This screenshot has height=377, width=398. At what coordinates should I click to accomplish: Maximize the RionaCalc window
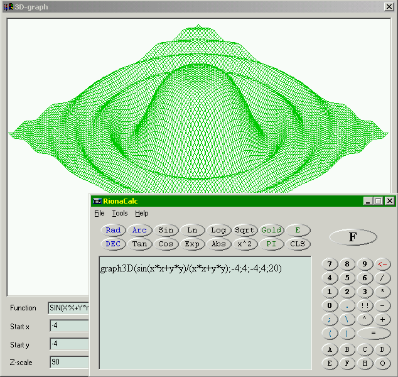tap(378, 201)
